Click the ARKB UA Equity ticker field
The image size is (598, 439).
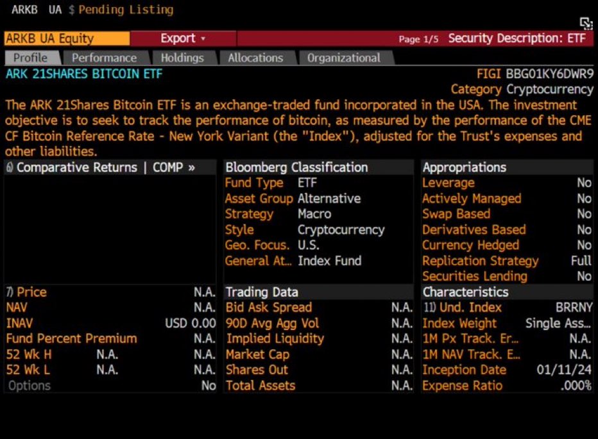64,38
